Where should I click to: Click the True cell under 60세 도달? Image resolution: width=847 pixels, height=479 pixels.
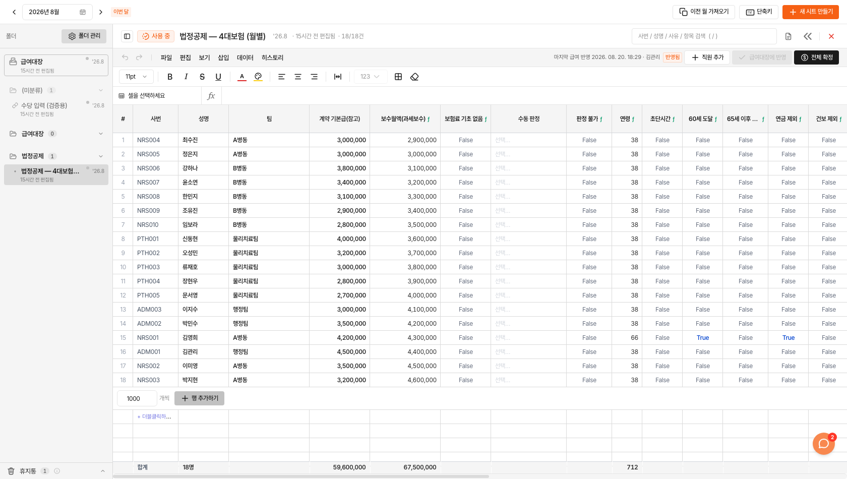pos(703,338)
